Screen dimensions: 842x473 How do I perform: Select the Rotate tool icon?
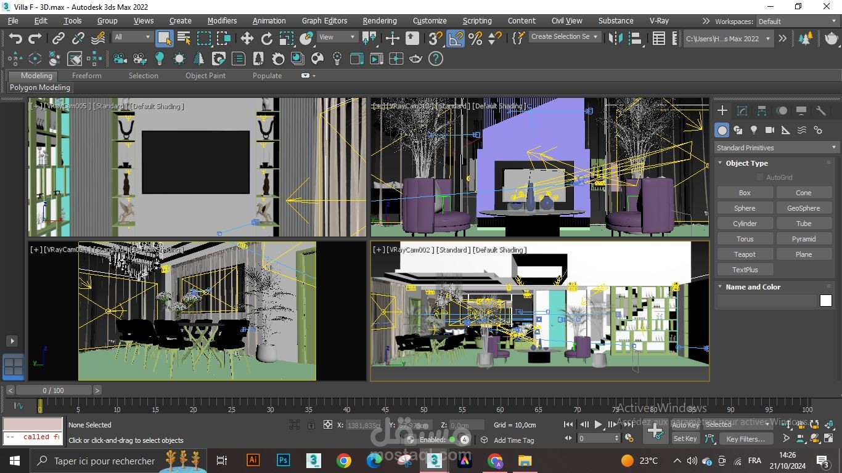point(267,39)
